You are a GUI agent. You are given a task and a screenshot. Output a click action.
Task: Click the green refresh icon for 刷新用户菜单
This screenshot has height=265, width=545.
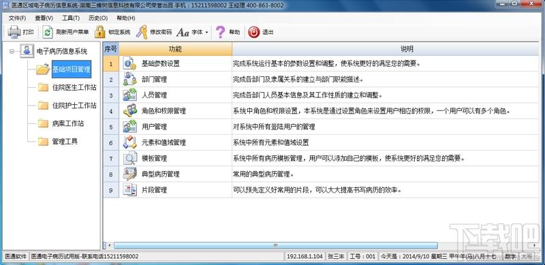coord(48,32)
